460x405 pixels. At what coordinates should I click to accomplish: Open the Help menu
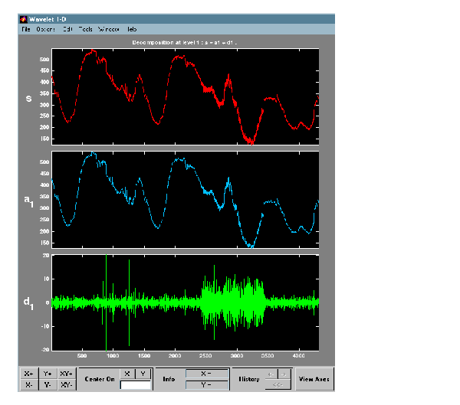coord(131,28)
